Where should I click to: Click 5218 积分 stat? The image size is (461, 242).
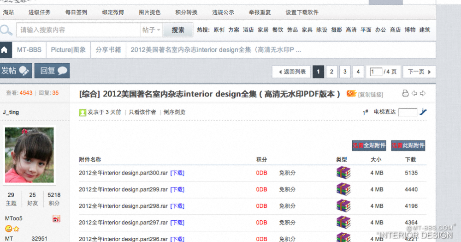54,199
